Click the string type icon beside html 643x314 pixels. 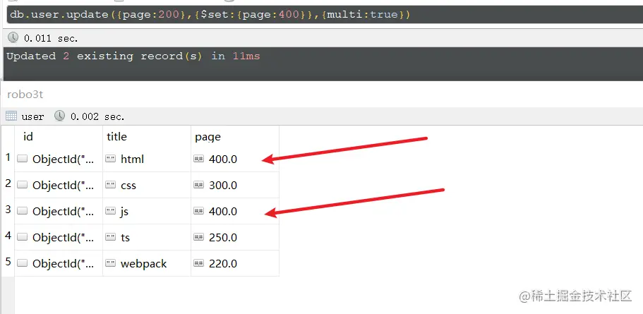coord(110,159)
